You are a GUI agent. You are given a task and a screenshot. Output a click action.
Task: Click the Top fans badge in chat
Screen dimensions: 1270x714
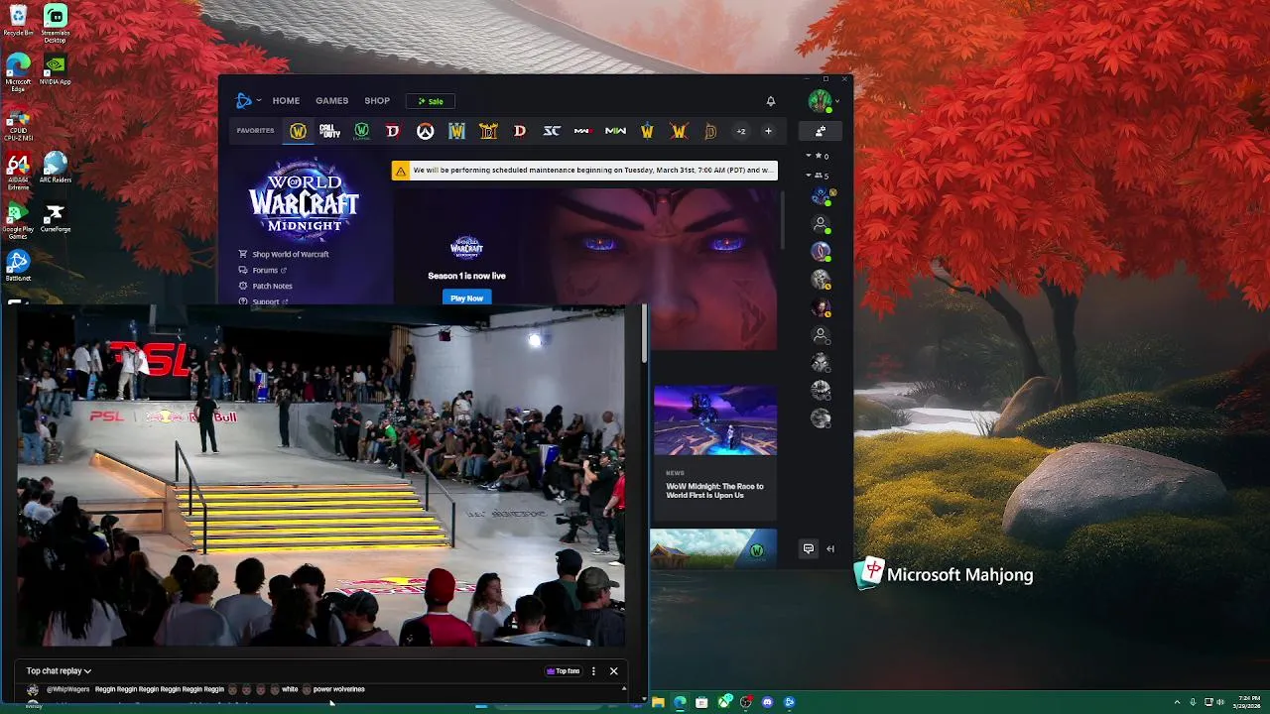point(563,671)
